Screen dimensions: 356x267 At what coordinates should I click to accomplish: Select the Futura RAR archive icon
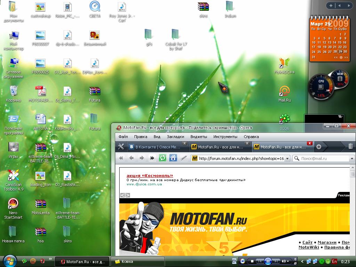pyautogui.click(x=95, y=94)
